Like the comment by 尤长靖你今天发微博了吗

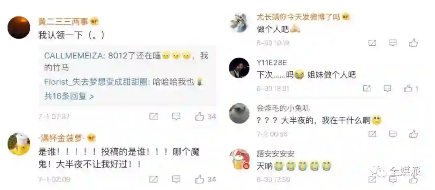coord(413,42)
